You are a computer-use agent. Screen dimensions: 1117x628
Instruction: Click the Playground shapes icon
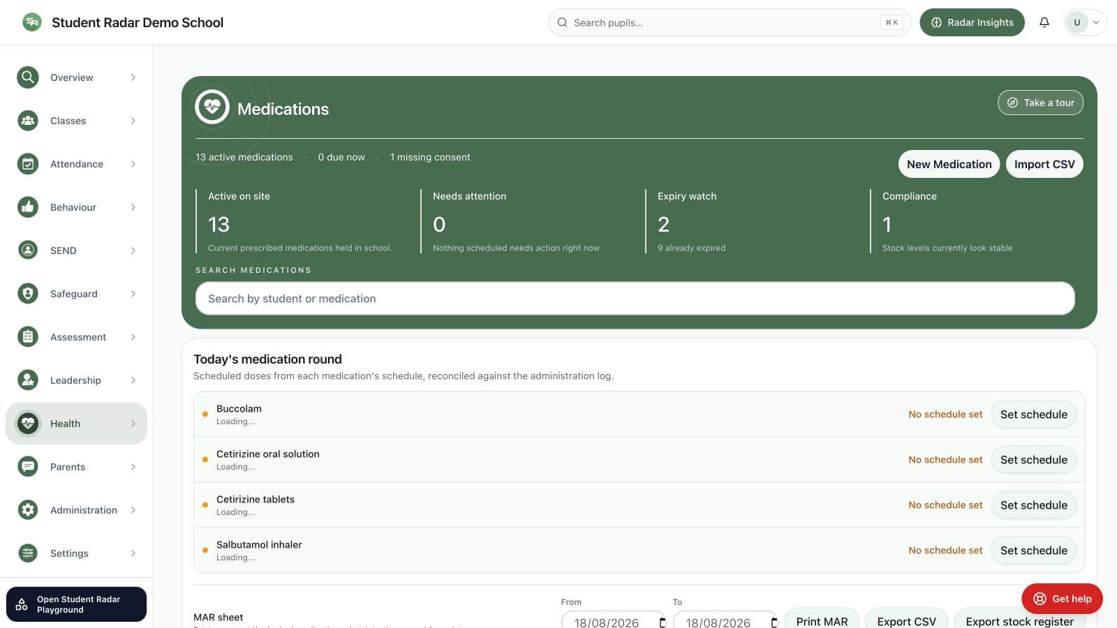coord(22,604)
